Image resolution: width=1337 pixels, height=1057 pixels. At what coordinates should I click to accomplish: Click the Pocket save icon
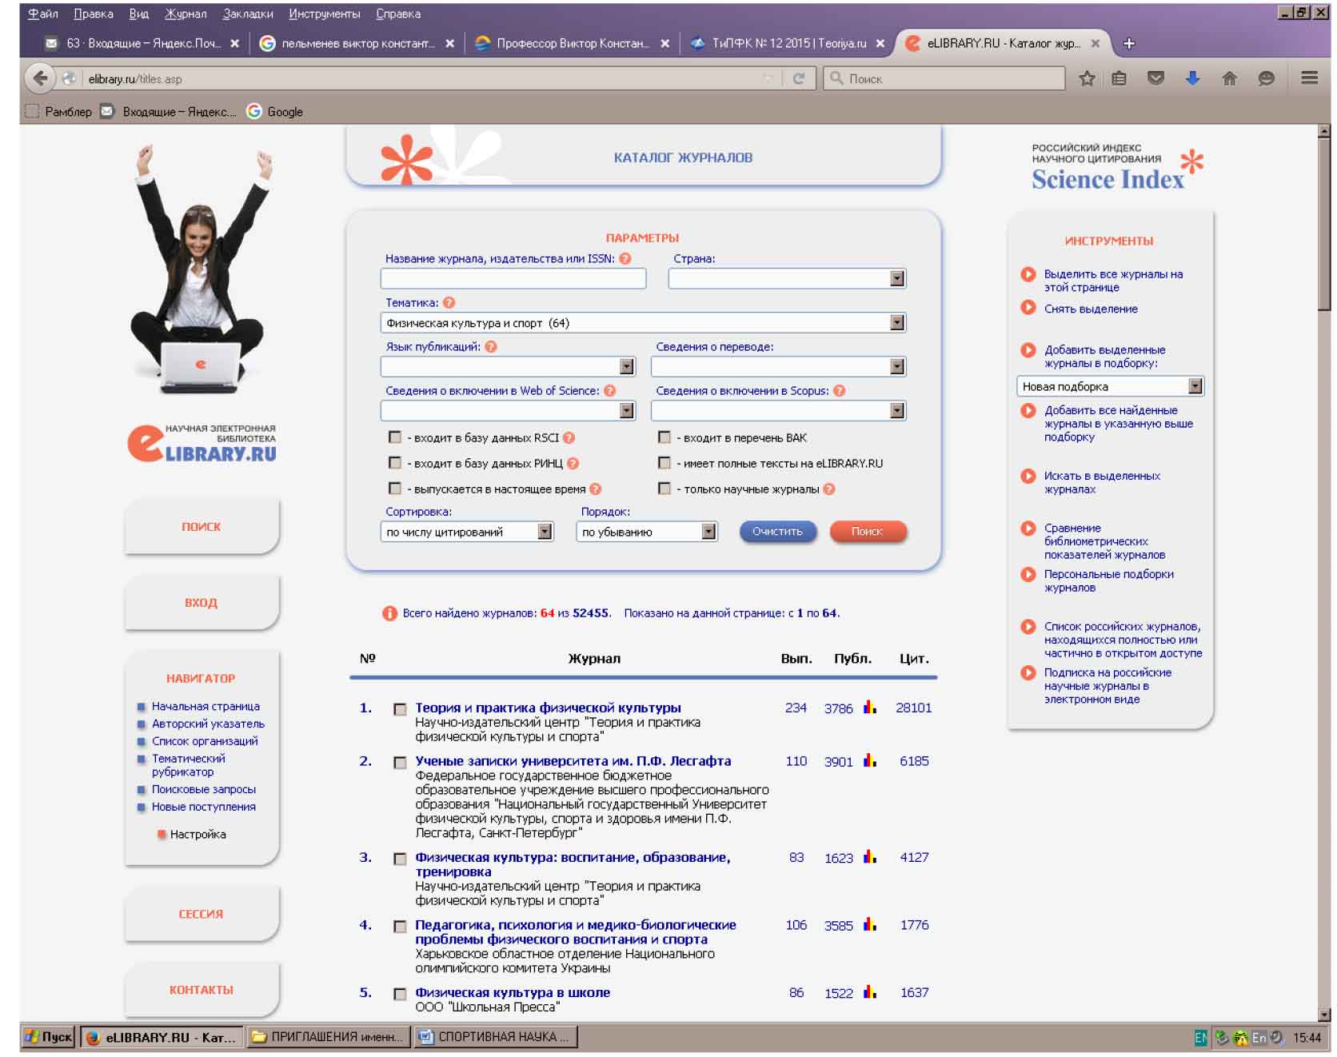[1155, 78]
